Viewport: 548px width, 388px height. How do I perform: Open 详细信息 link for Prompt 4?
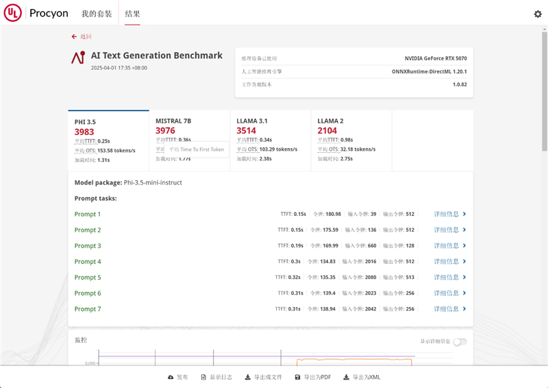pyautogui.click(x=447, y=261)
